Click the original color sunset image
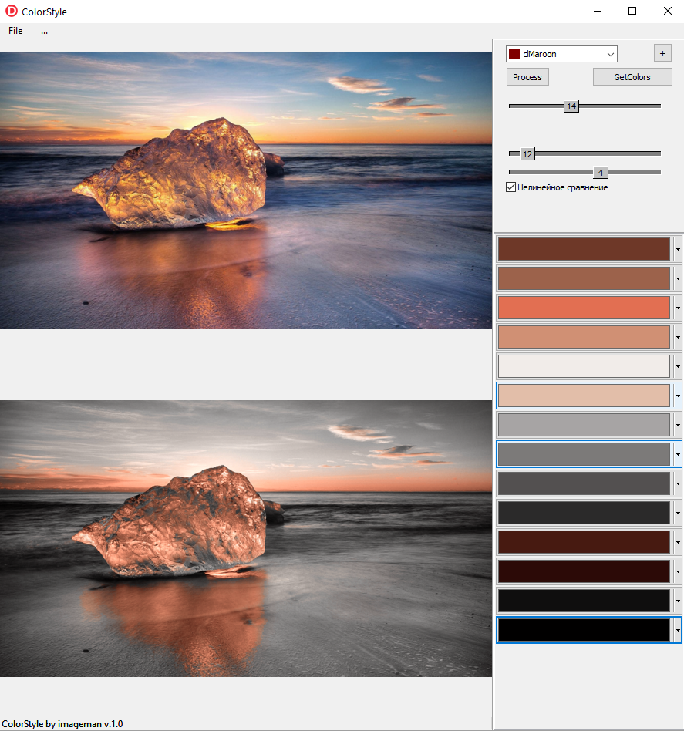684x731 pixels. point(246,190)
